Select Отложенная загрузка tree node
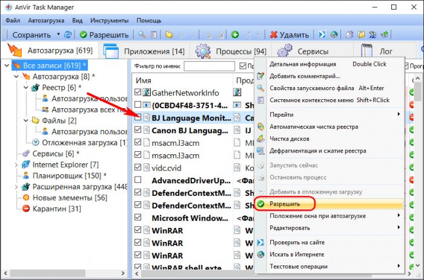 tap(84, 143)
